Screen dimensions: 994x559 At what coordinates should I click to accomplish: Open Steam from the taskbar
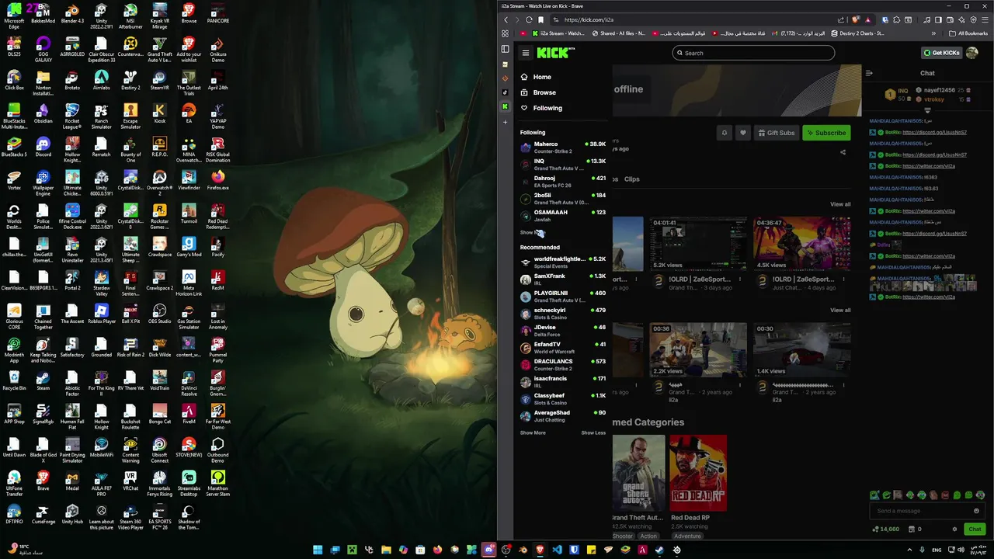pyautogui.click(x=659, y=550)
